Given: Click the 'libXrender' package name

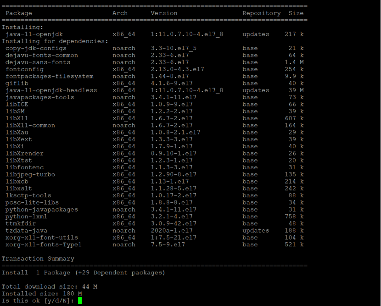Looking at the screenshot, I should coord(24,154).
